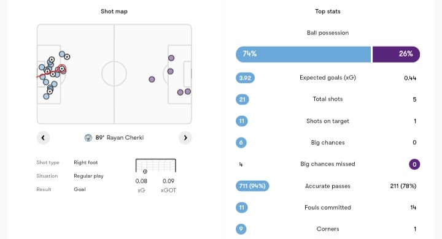Click the purple 26% possession bar
This screenshot has width=442, height=239.
point(396,54)
